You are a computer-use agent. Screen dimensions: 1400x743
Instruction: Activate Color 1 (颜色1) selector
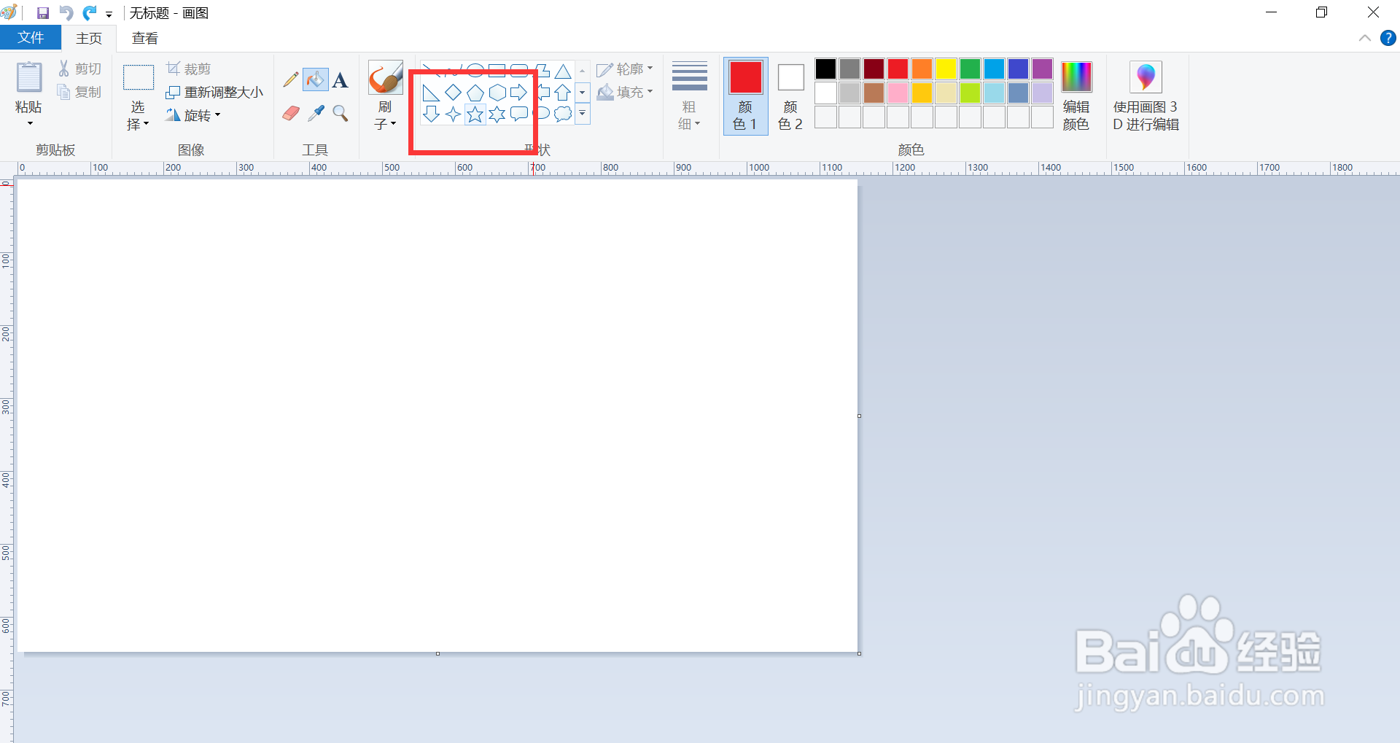click(745, 96)
